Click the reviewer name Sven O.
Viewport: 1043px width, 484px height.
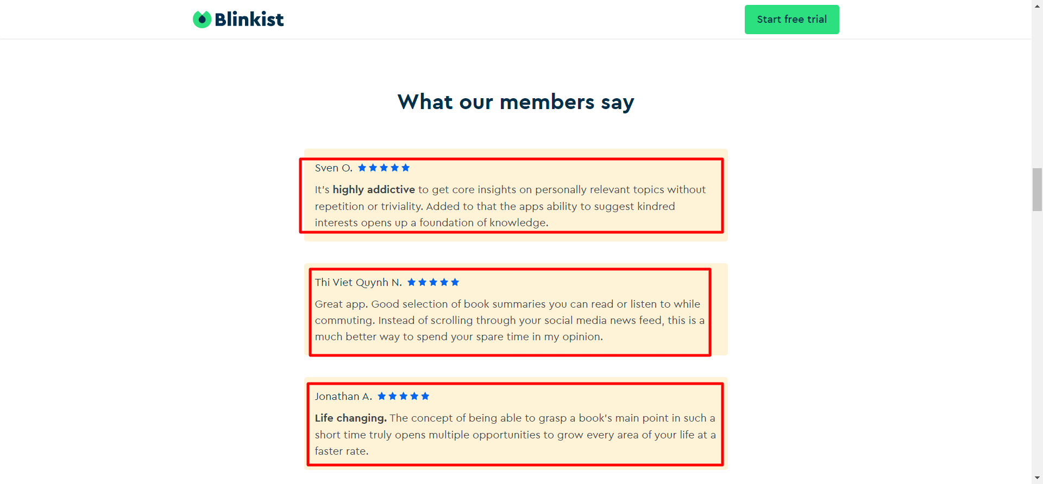pos(334,168)
